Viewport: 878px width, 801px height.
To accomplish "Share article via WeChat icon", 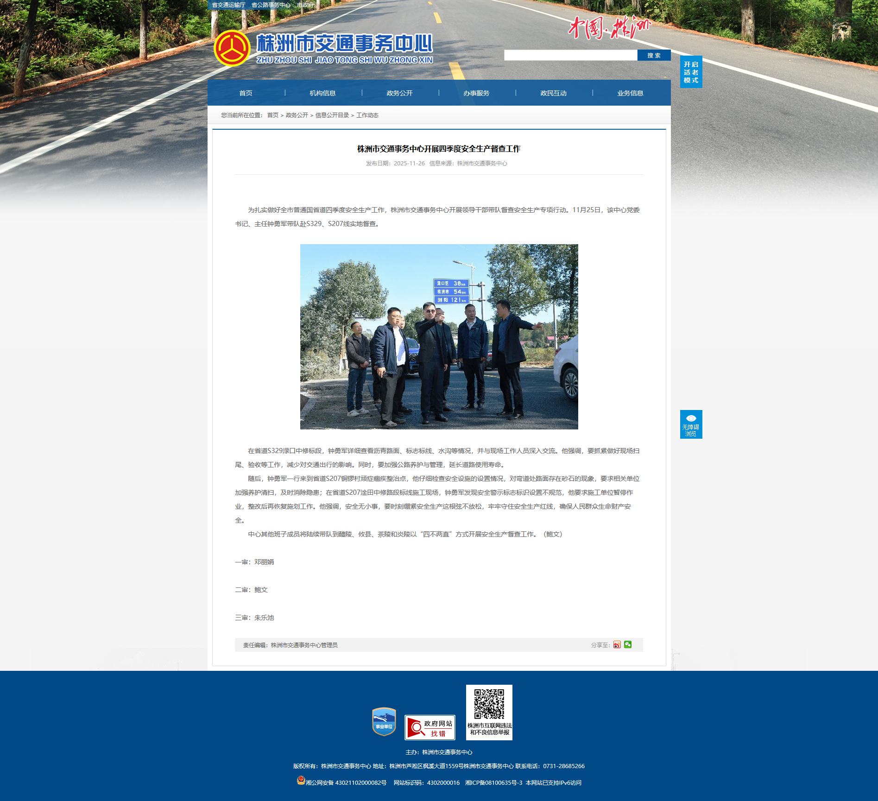I will (x=628, y=644).
